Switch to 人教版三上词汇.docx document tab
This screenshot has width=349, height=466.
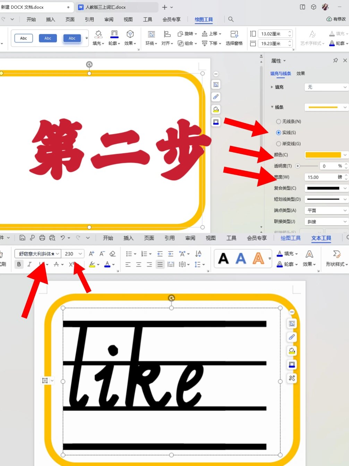coord(105,7)
